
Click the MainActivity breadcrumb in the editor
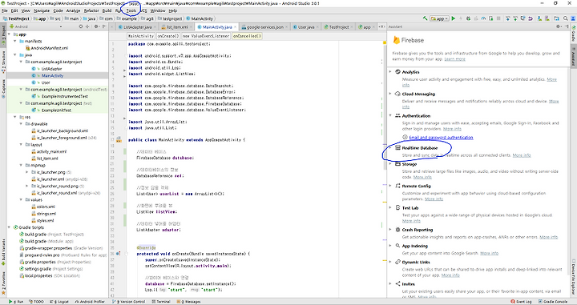coord(140,36)
